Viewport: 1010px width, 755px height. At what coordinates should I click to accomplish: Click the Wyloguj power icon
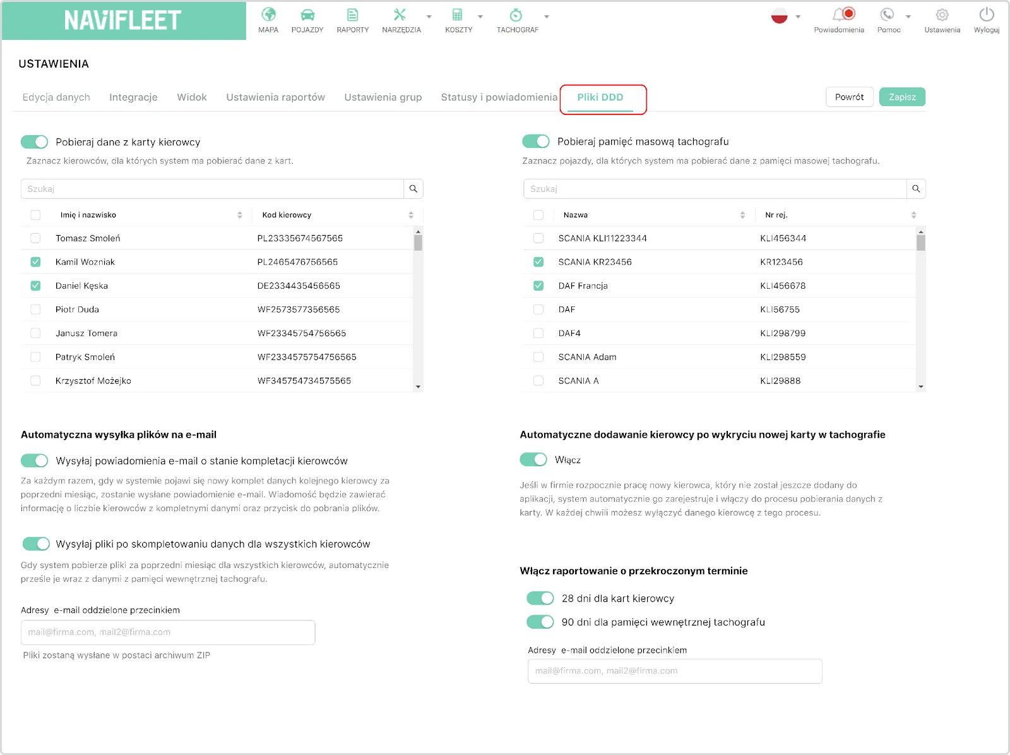click(987, 15)
